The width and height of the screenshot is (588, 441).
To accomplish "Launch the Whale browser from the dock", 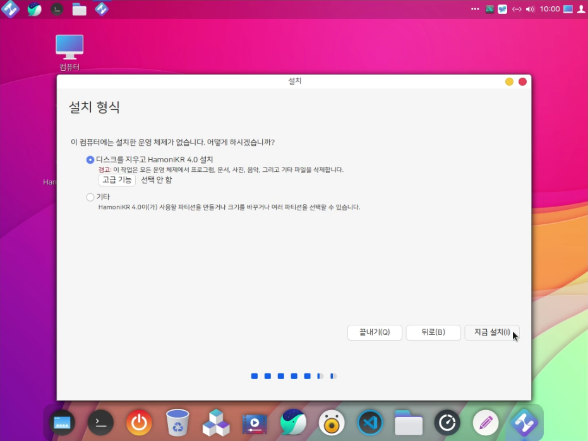I will point(293,422).
